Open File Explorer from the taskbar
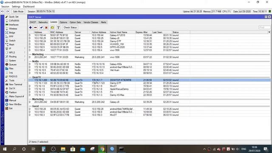 click(x=63, y=149)
